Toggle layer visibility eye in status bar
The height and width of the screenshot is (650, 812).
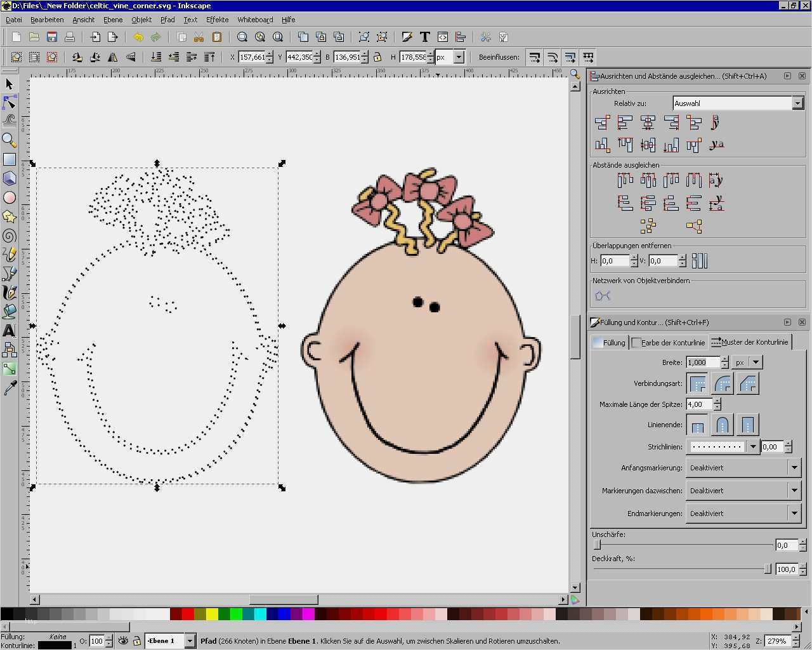click(124, 641)
